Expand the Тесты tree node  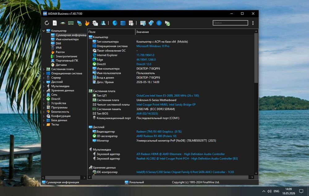point(44,125)
